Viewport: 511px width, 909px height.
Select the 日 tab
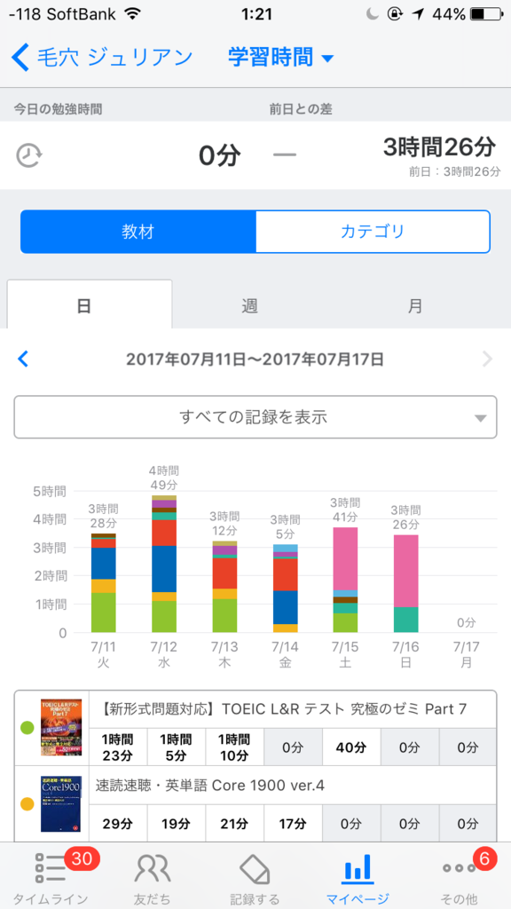[90, 305]
